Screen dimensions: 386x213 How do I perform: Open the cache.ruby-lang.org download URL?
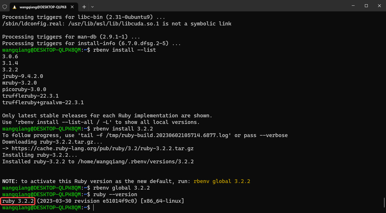[103, 148]
